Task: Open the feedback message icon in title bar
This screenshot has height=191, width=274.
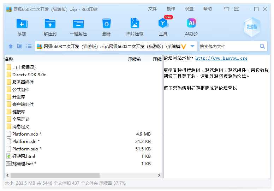Action: [237, 9]
